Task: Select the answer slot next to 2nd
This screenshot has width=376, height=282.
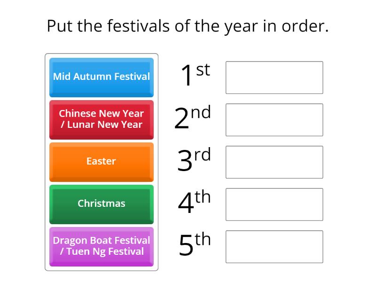Action: (274, 120)
